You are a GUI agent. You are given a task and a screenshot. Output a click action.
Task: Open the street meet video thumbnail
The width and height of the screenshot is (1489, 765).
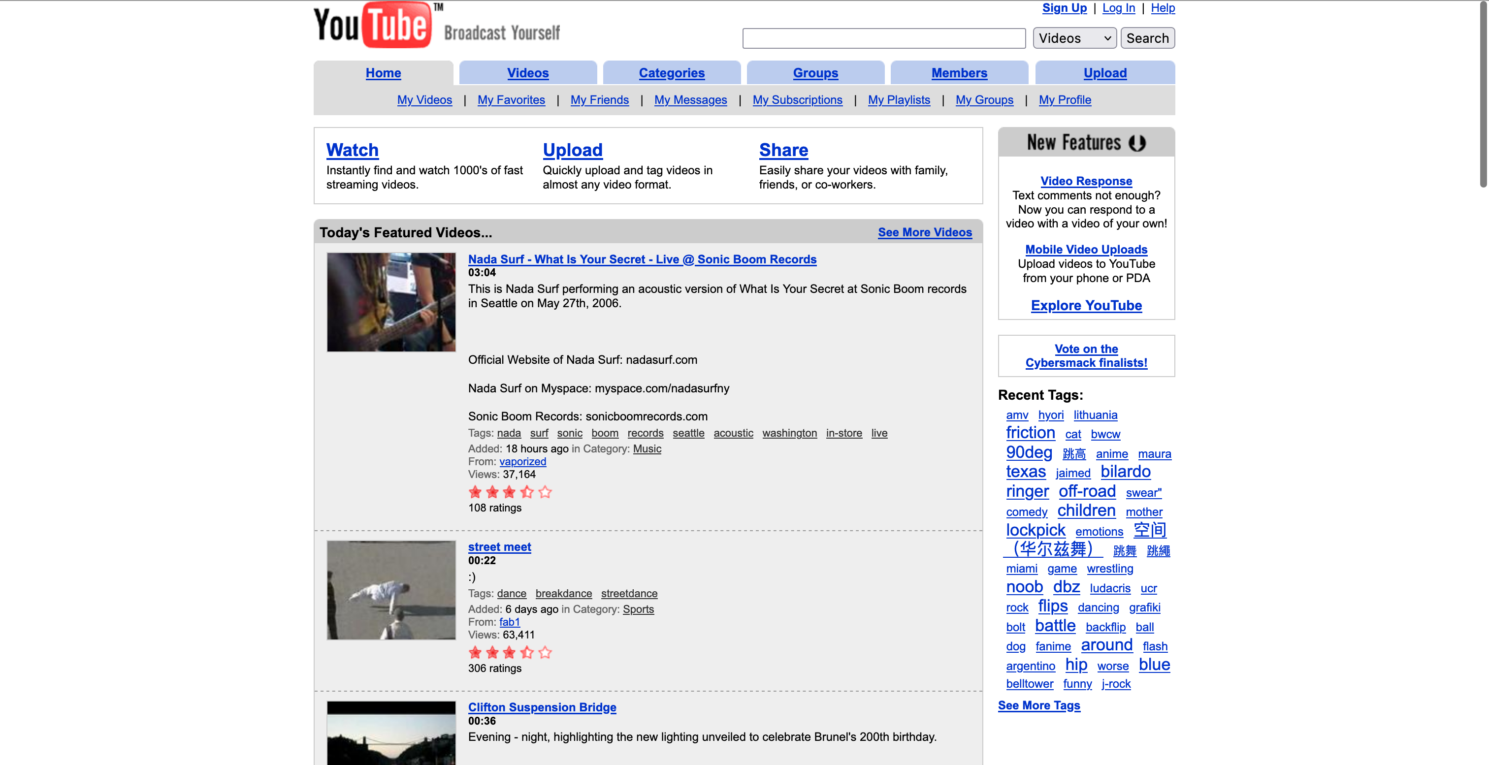391,590
